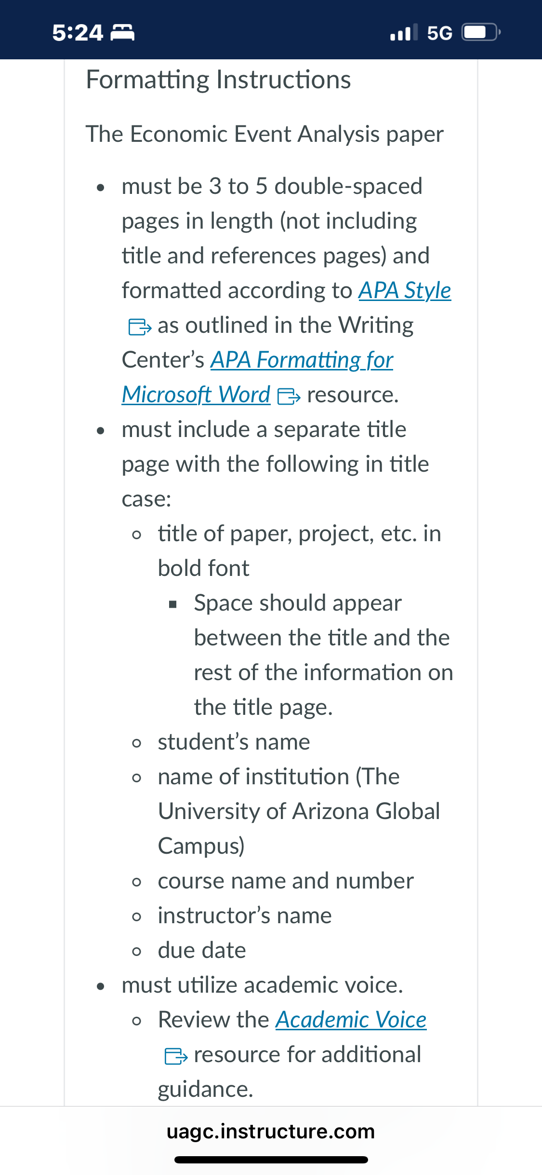
Task: Tap the cellular signal bars icon
Action: pyautogui.click(x=404, y=33)
